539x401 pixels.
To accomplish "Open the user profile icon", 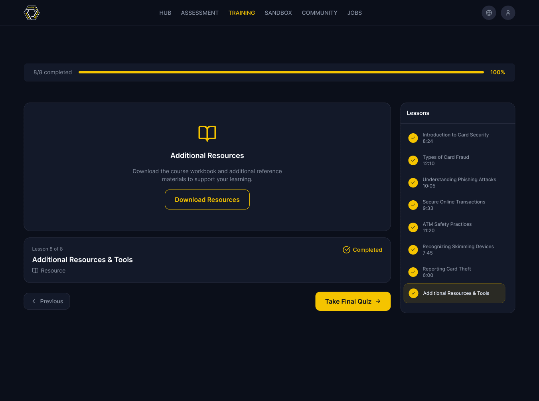I will coord(508,13).
